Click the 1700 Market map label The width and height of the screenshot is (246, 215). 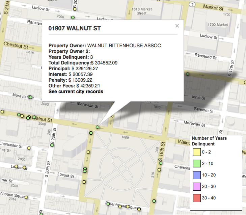[218, 25]
